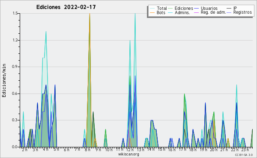
Task: Click the 'IP' legend label
Action: click(x=235, y=8)
